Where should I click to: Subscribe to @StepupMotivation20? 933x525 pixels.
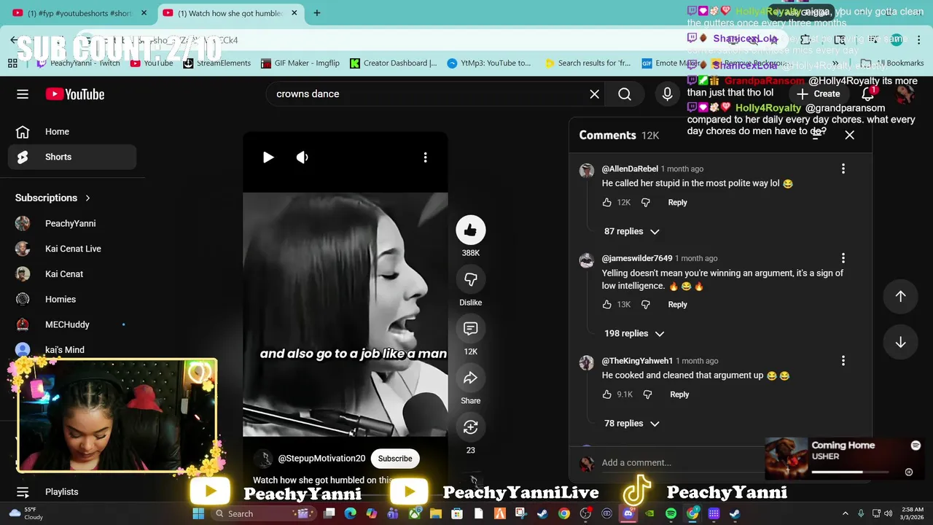pos(395,459)
